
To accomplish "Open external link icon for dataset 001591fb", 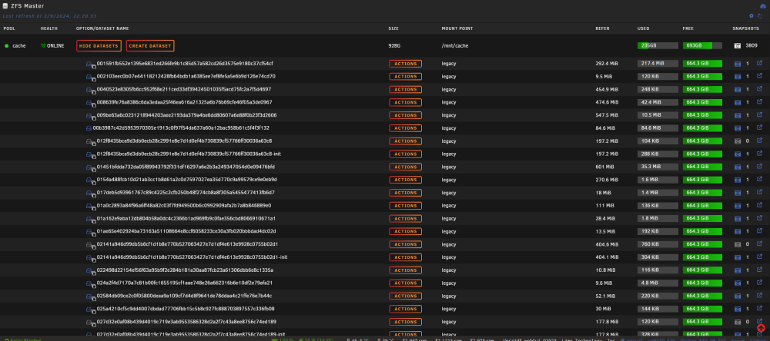I will coord(759,63).
